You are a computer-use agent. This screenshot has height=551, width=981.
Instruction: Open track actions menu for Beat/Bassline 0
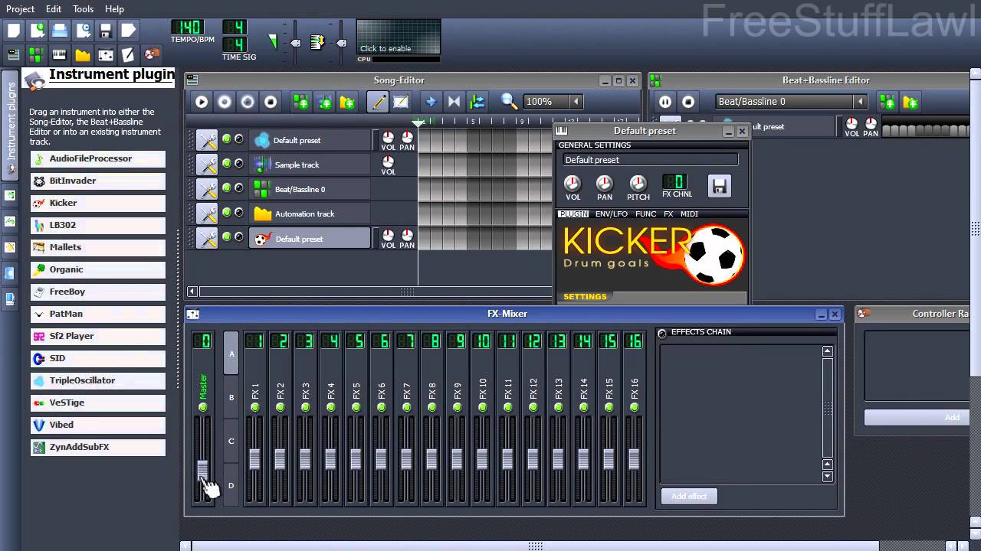207,189
